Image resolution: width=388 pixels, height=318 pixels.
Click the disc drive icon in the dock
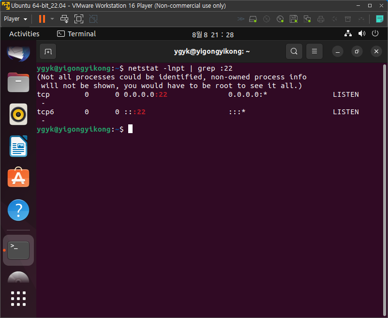[x=18, y=277]
